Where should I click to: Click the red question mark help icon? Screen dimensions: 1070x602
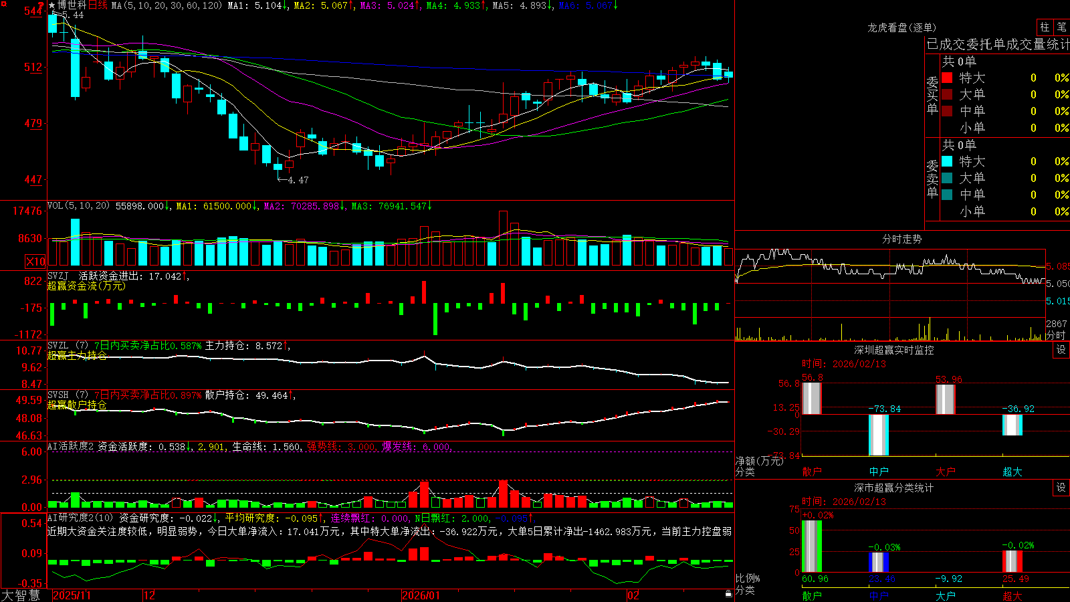pos(41,6)
